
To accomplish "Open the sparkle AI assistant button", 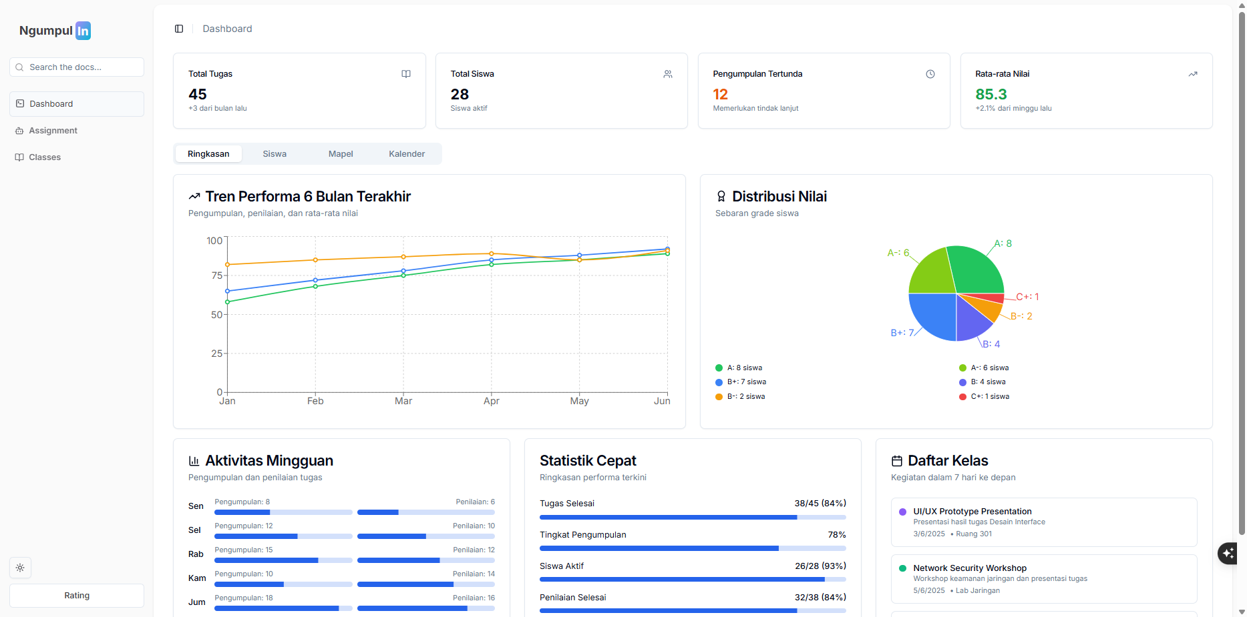I will (1228, 553).
